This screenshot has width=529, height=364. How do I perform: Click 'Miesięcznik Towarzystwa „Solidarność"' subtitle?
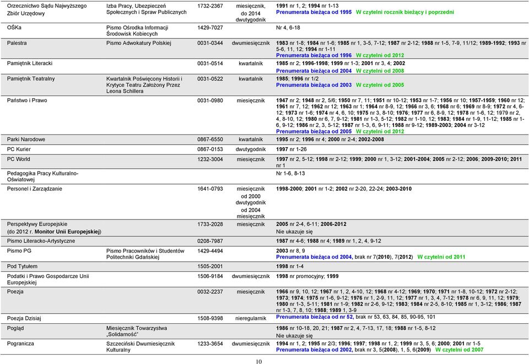pos(137,331)
